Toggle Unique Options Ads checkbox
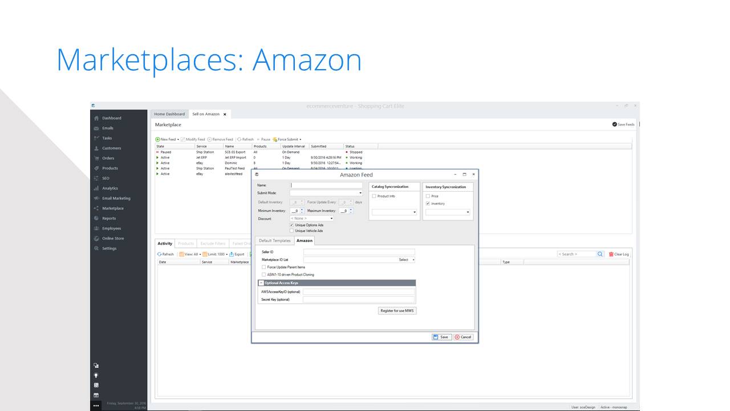Image resolution: width=730 pixels, height=411 pixels. [x=292, y=225]
